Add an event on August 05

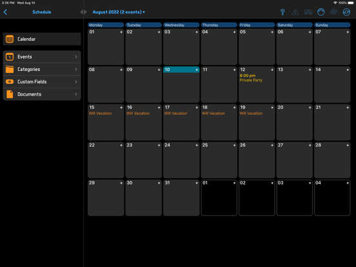point(272,32)
